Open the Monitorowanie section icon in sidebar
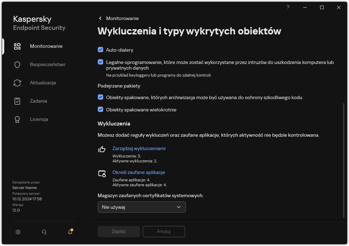 (x=17, y=46)
